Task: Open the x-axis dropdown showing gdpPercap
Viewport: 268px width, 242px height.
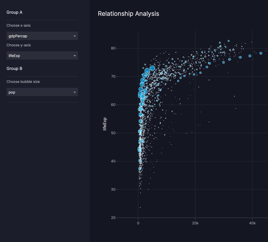Action: point(42,36)
